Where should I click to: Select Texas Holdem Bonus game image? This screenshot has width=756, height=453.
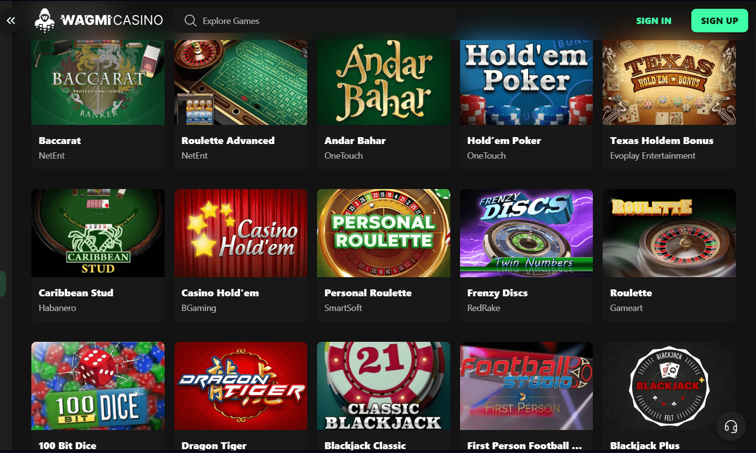click(x=669, y=82)
